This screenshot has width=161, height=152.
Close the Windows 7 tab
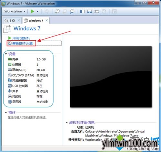click(x=46, y=20)
